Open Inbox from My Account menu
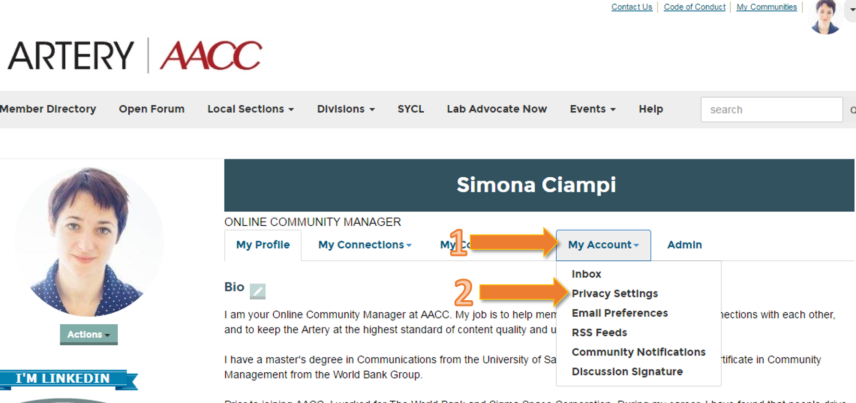 586,274
